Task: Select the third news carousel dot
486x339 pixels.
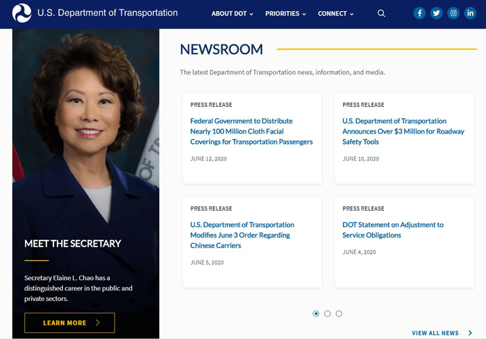Action: [339, 313]
